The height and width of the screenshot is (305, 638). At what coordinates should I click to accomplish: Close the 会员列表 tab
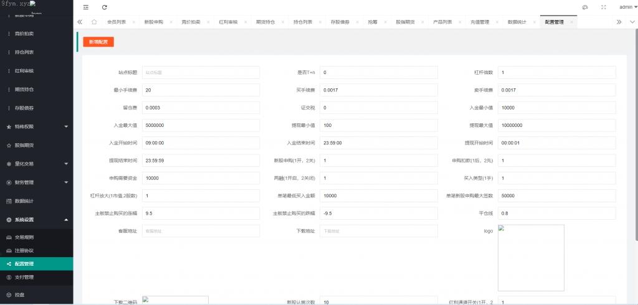133,22
